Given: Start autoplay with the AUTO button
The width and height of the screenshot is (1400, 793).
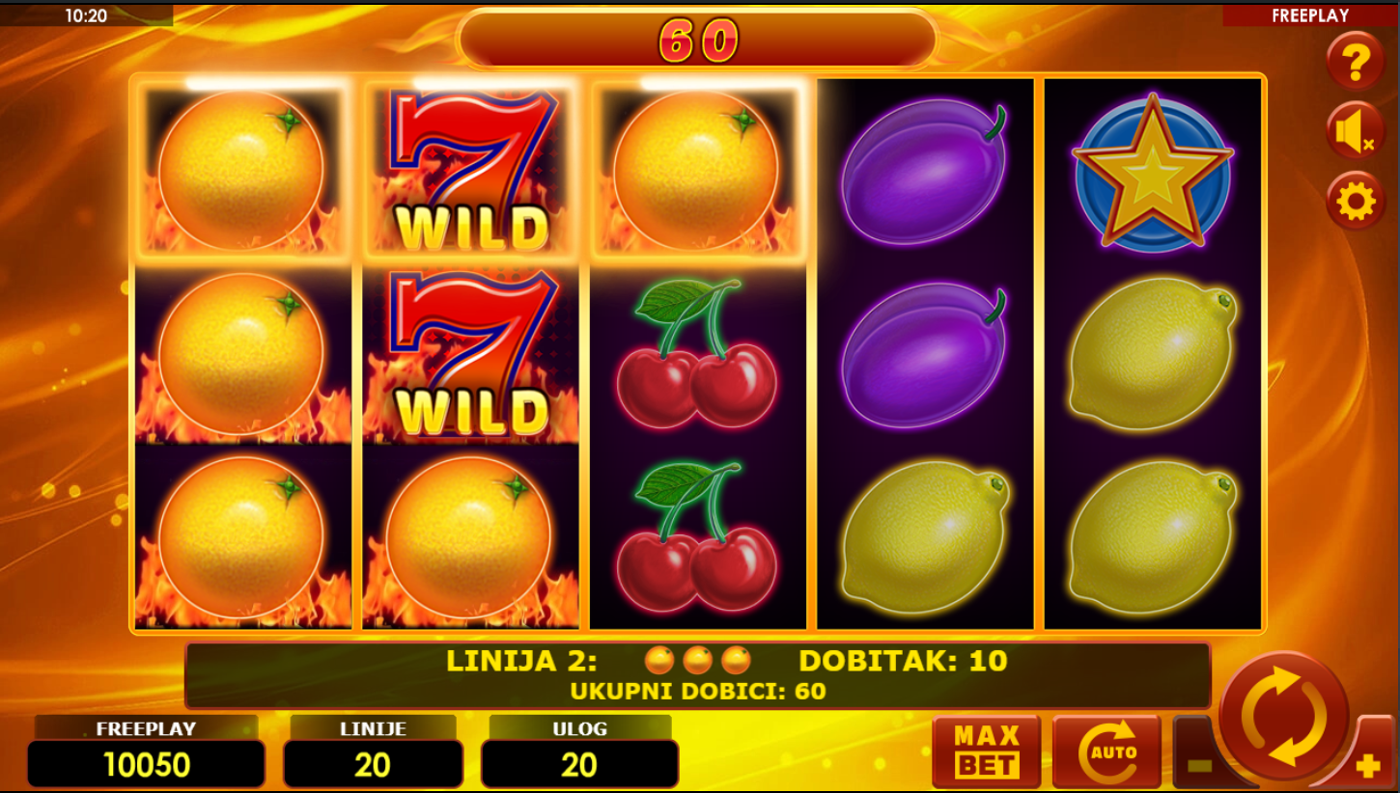Looking at the screenshot, I should (x=1106, y=752).
